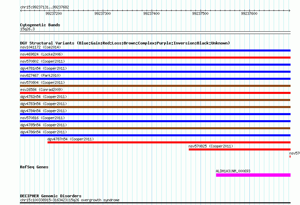Open the ALDH1A3|NM_000693 gene label

233,171
